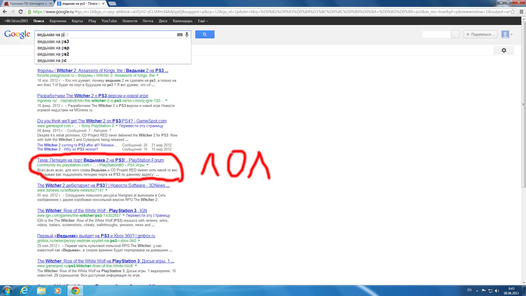Open the Картинки item in Google bar

(58, 21)
